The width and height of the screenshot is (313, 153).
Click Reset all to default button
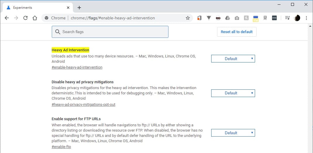click(x=237, y=32)
